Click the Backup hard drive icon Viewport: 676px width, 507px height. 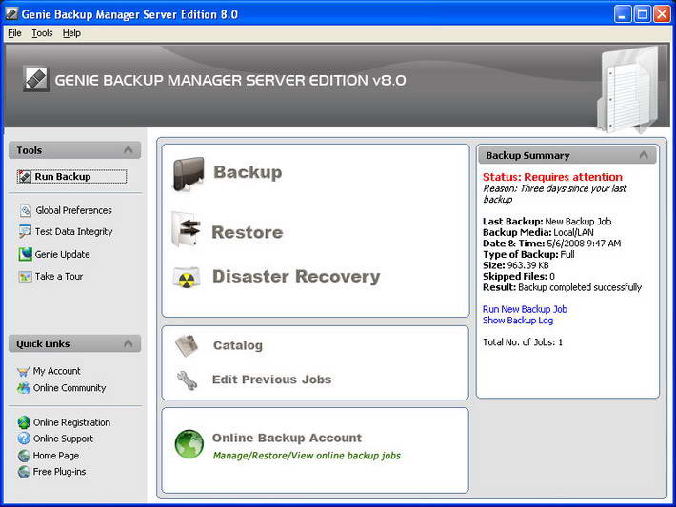pos(189,173)
